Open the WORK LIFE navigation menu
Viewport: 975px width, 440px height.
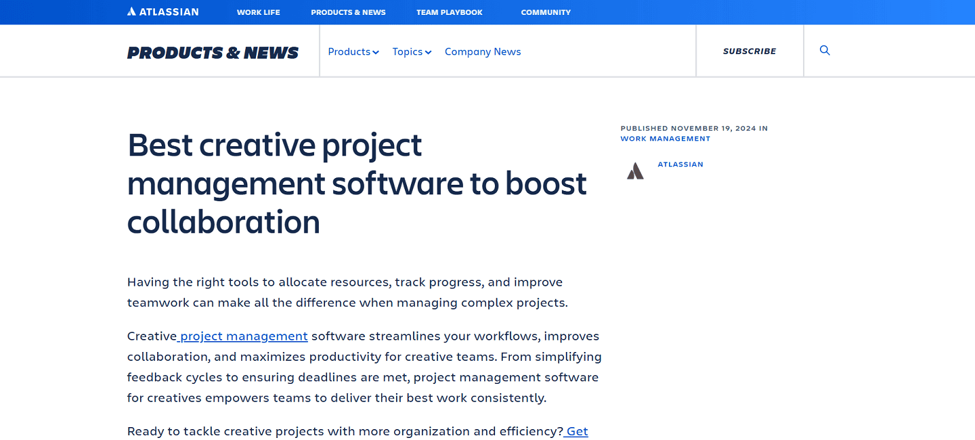click(258, 12)
